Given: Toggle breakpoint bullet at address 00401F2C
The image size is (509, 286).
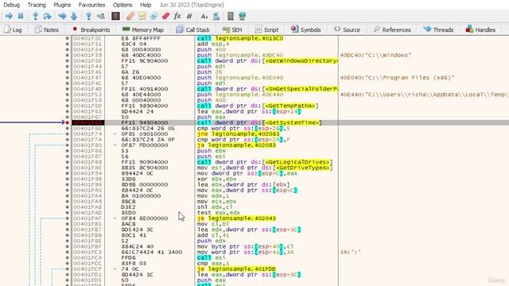Looking at the screenshot, I should pos(67,38).
